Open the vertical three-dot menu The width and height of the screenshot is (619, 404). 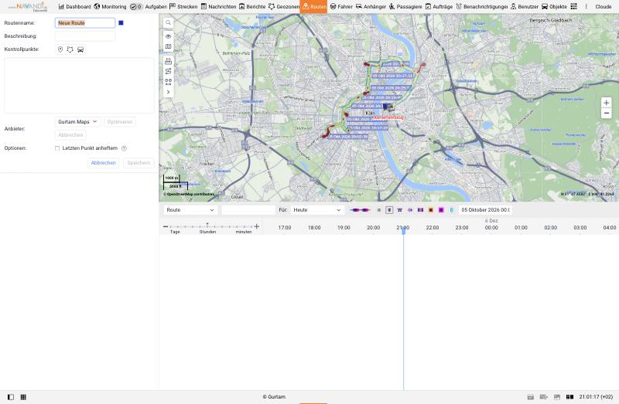[587, 7]
